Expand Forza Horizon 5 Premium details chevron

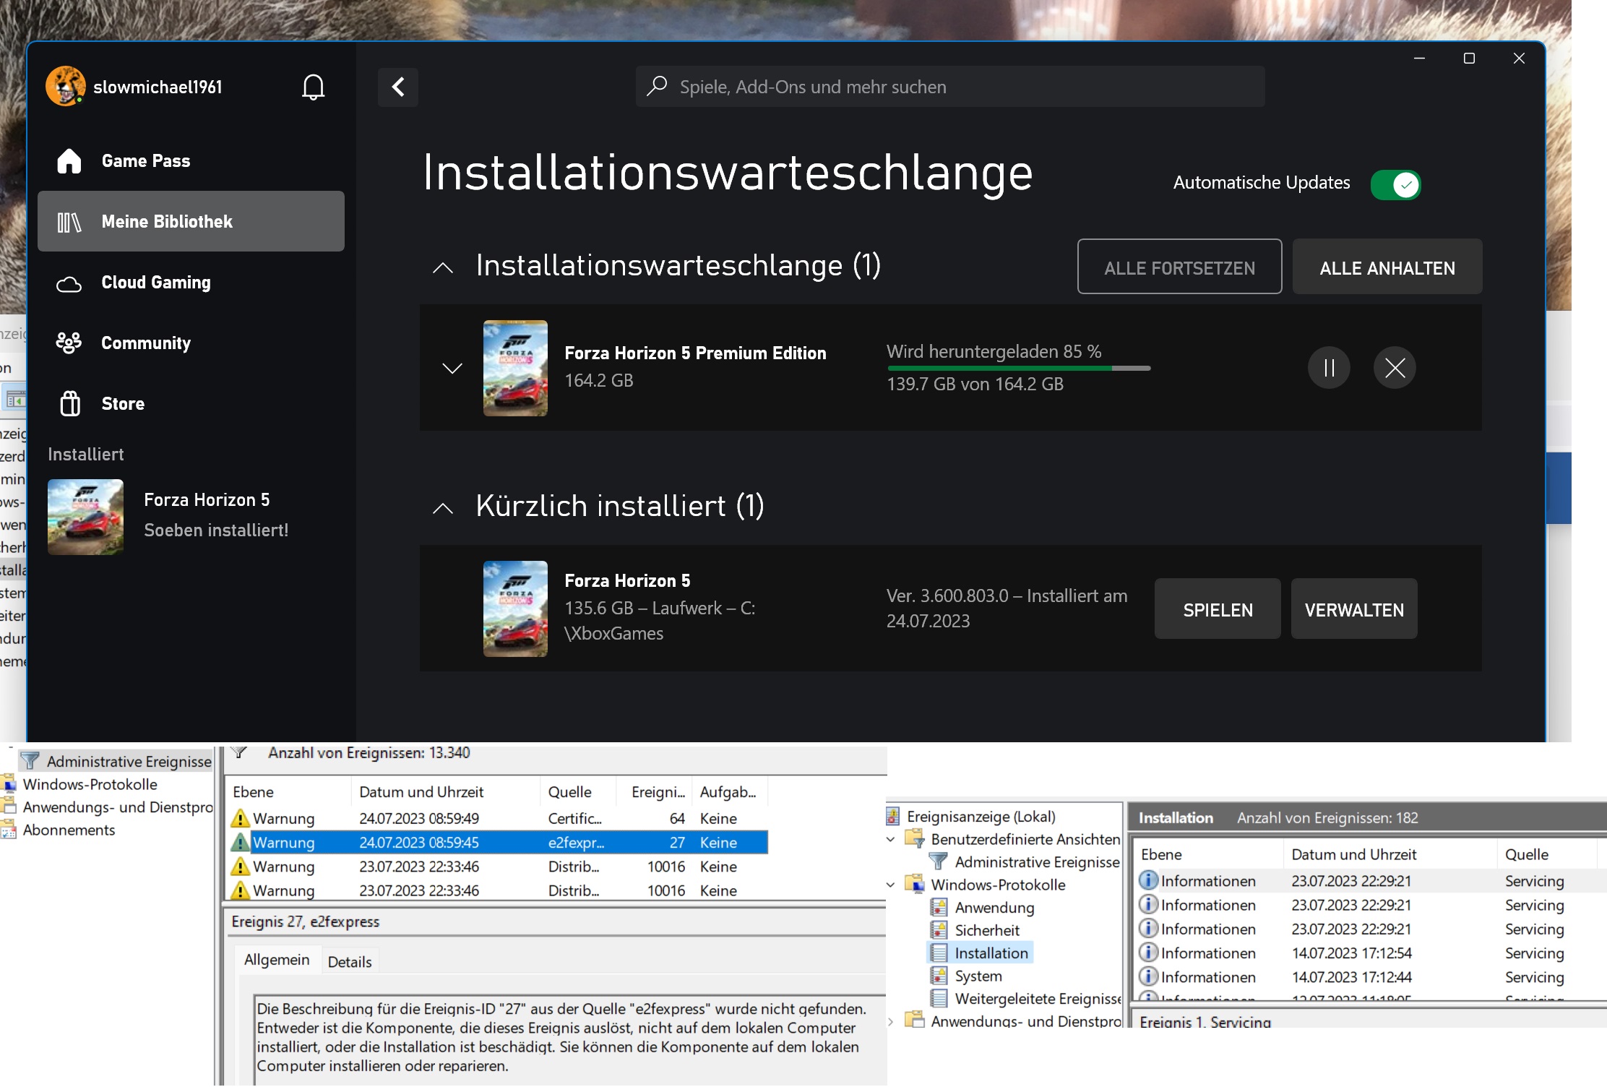[452, 369]
